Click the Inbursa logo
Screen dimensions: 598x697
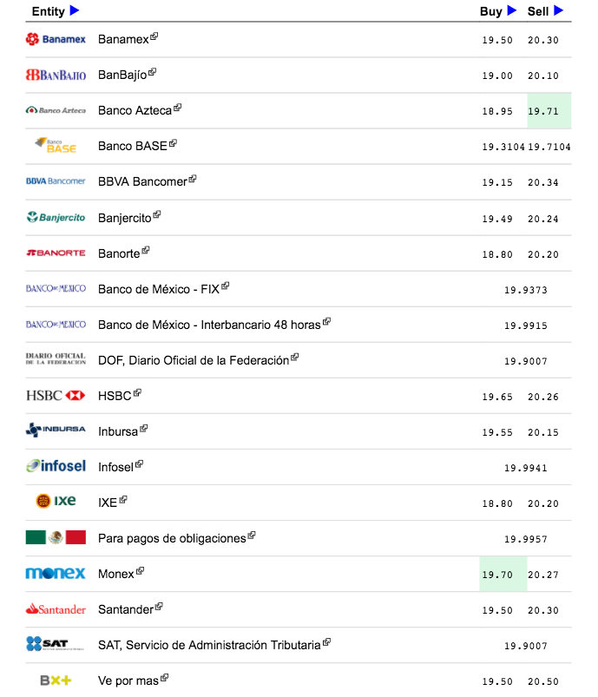pyautogui.click(x=56, y=430)
